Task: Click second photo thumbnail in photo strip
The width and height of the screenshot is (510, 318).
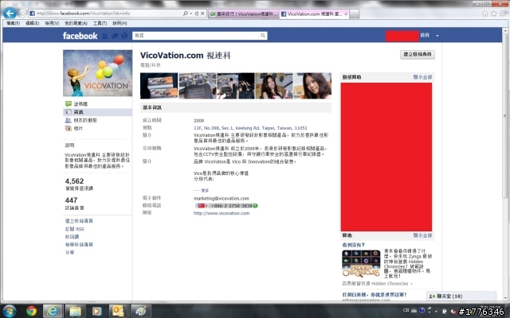Action: pyautogui.click(x=198, y=86)
